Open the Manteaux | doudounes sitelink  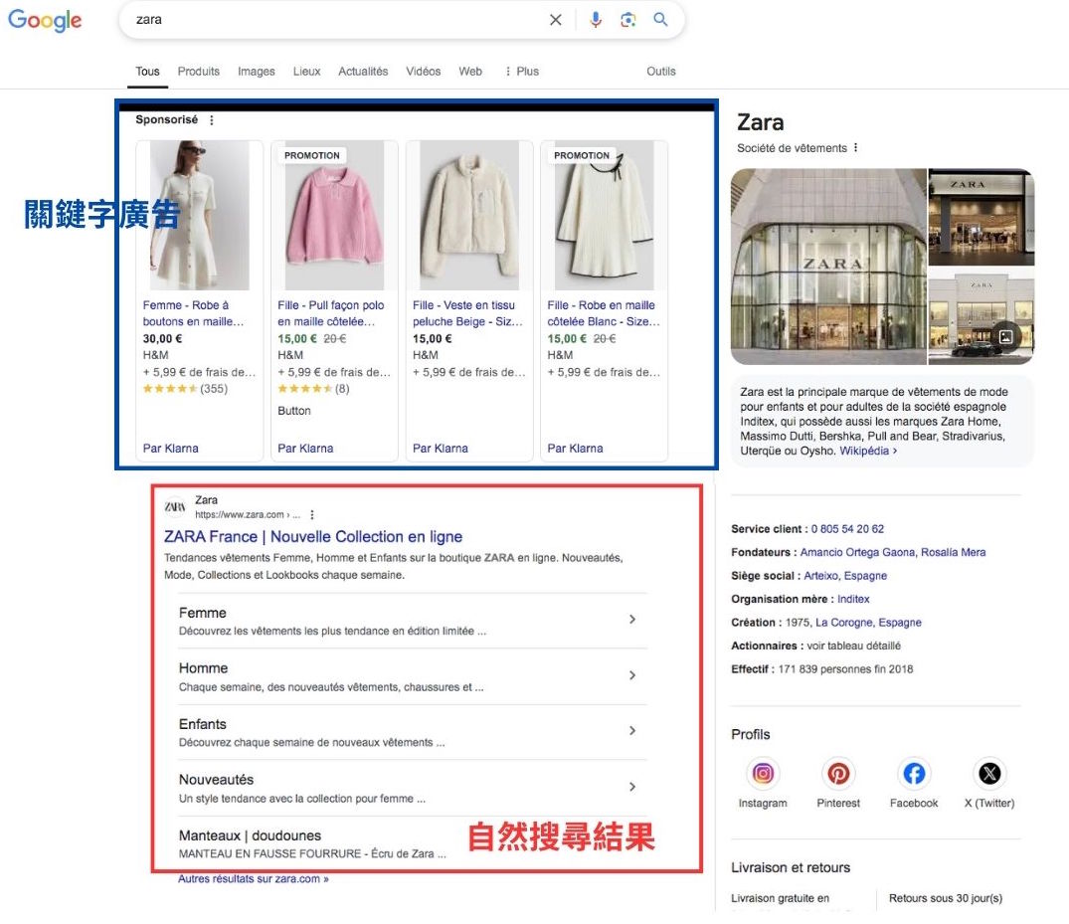pyautogui.click(x=250, y=836)
